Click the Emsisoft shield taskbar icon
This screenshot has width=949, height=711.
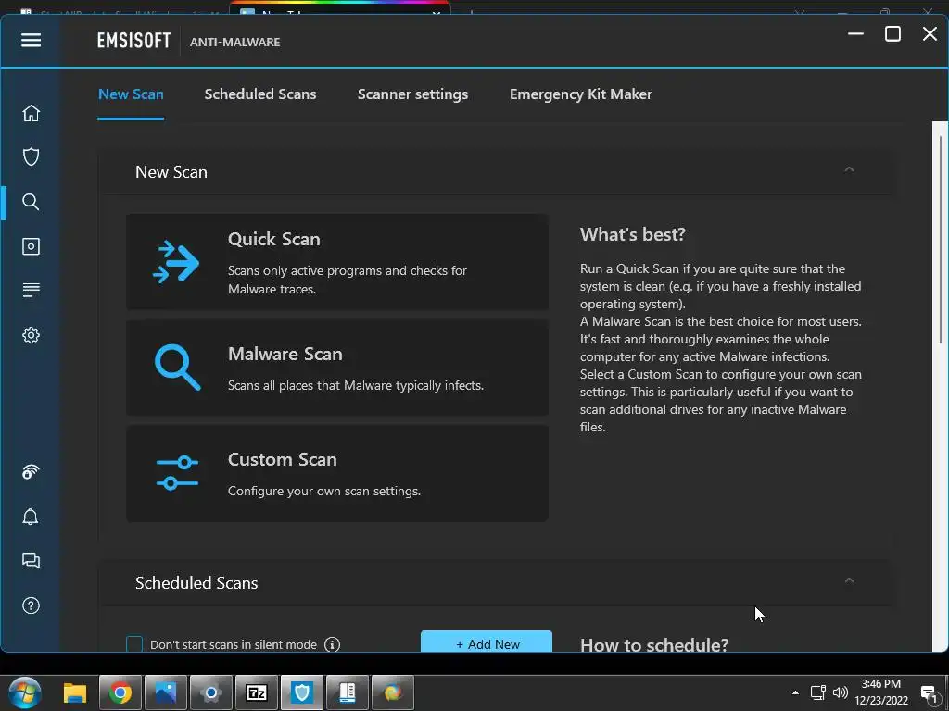302,692
